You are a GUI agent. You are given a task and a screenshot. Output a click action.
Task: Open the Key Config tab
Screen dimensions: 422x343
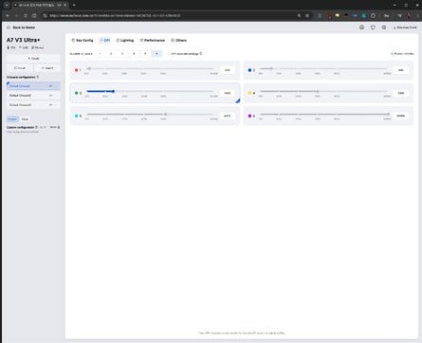(x=83, y=41)
